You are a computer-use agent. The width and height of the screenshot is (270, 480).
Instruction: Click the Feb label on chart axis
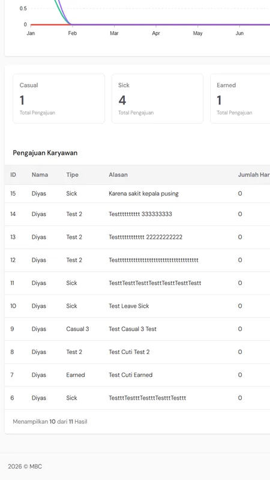point(72,33)
